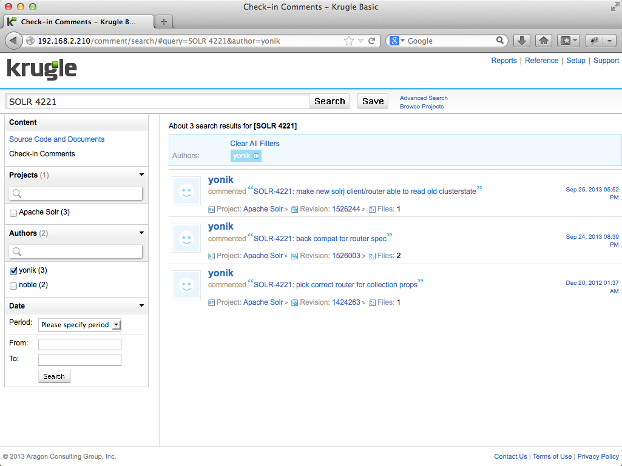The height and width of the screenshot is (466, 622).
Task: Open the Privacy Policy link
Action: pyautogui.click(x=598, y=456)
